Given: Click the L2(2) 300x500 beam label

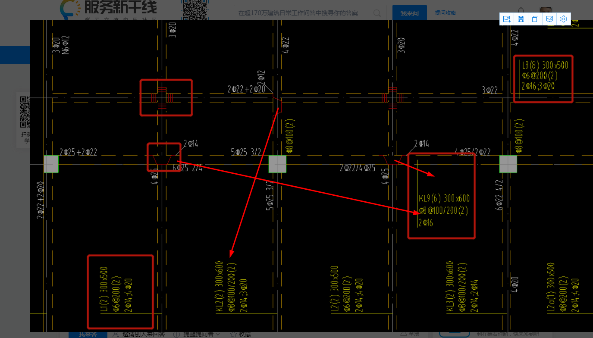Looking at the screenshot, I should point(335,289).
